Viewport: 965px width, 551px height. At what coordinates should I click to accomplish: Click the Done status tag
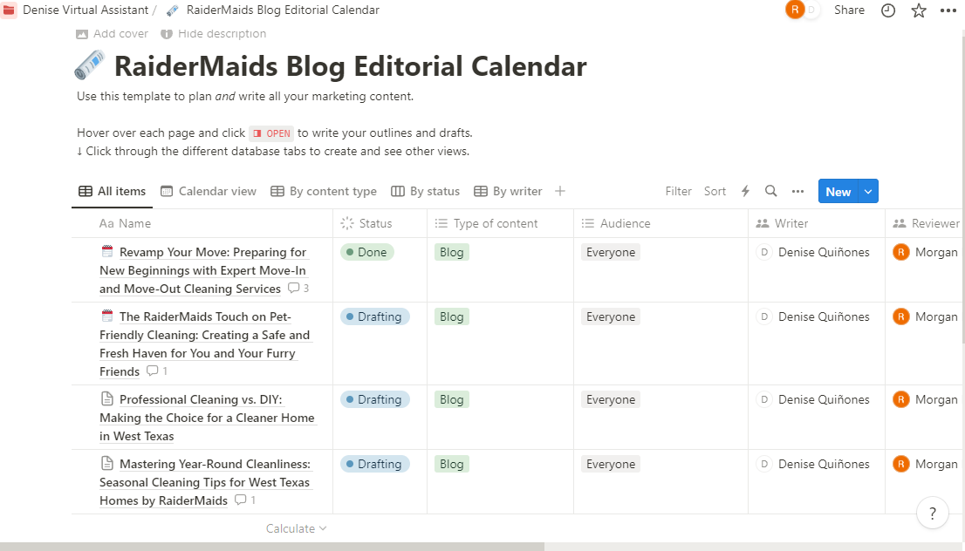click(x=367, y=252)
